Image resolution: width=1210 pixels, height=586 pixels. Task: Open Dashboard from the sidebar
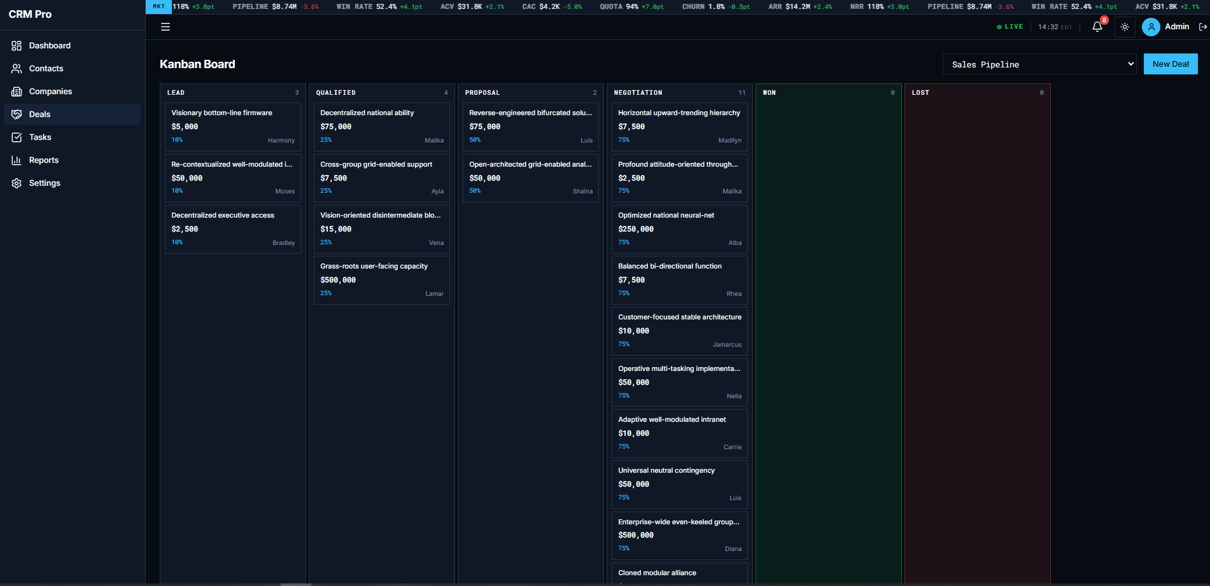73,46
